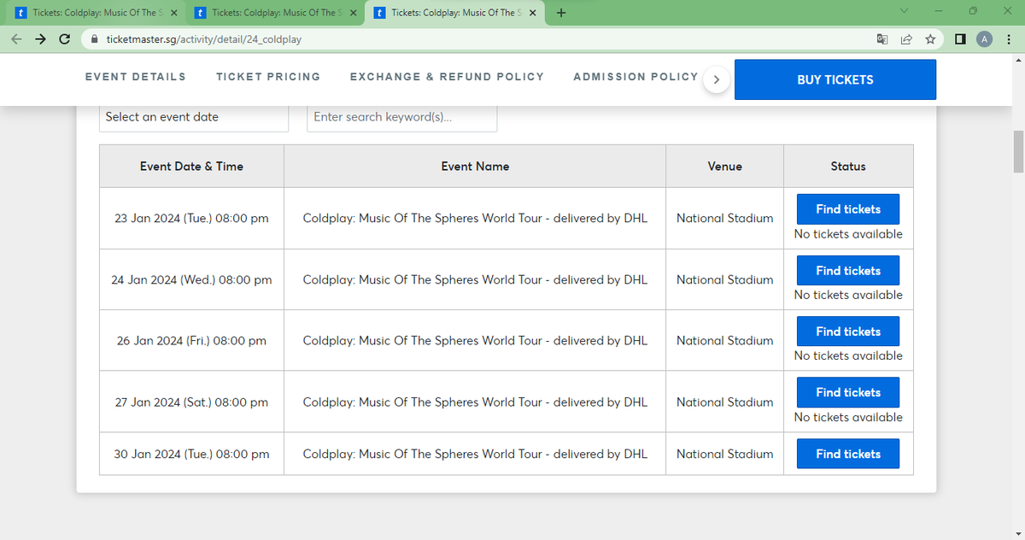The width and height of the screenshot is (1025, 540).
Task: Click the 'Event Date & Time' column header
Action: (x=191, y=167)
